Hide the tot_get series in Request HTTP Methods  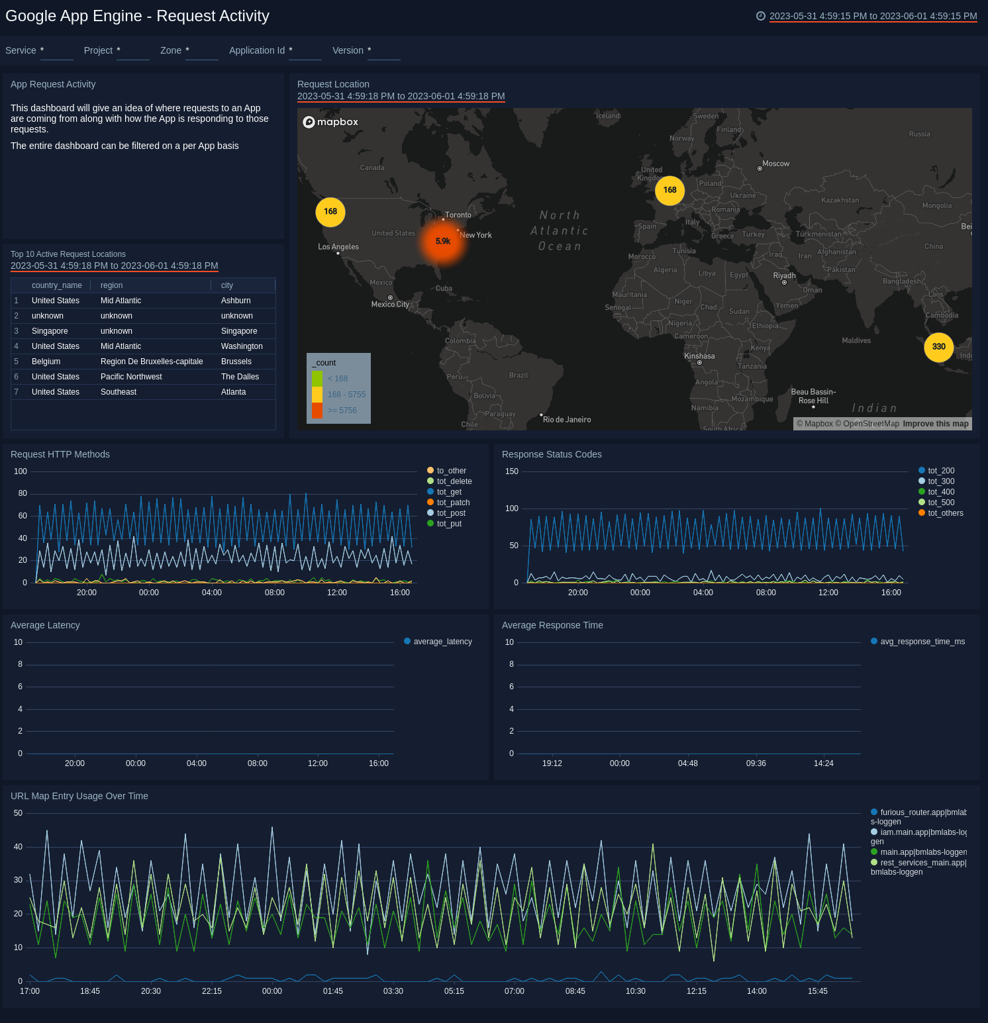click(449, 492)
